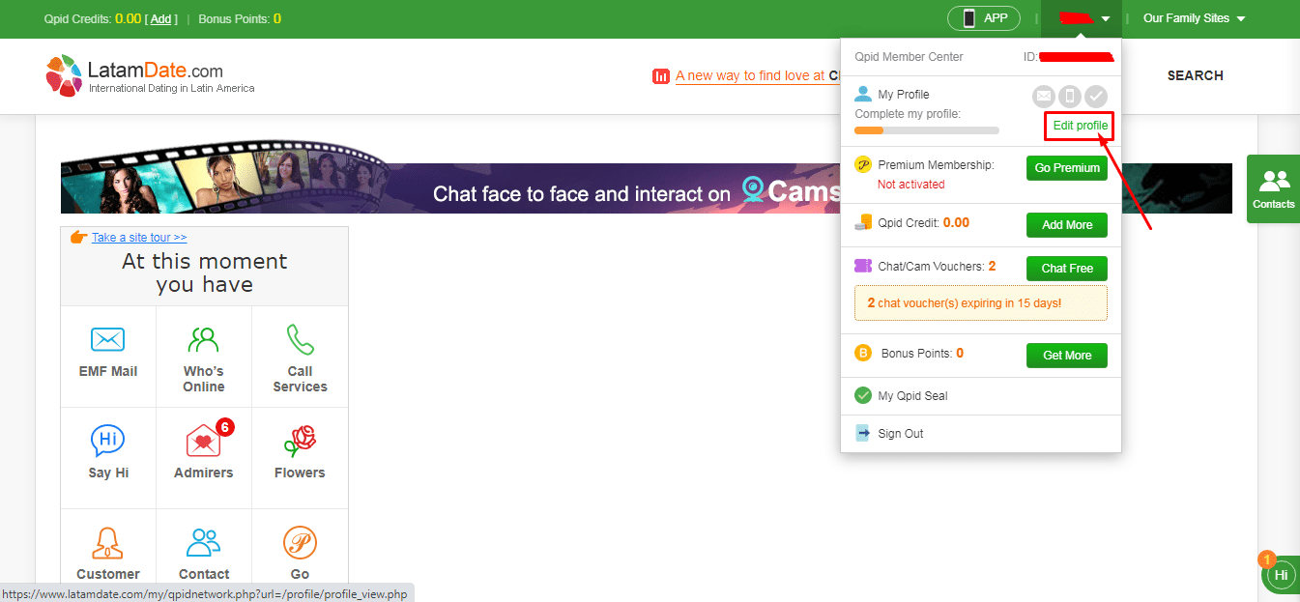Open the APP download button
The height and width of the screenshot is (602, 1300).
click(x=984, y=18)
